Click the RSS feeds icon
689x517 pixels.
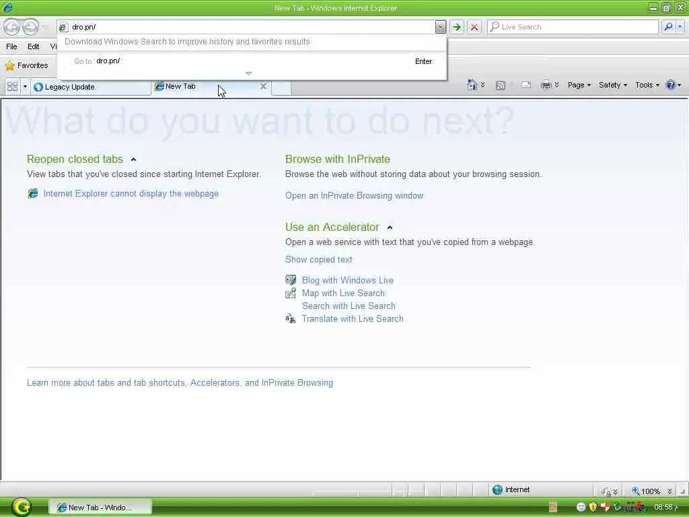click(x=500, y=85)
